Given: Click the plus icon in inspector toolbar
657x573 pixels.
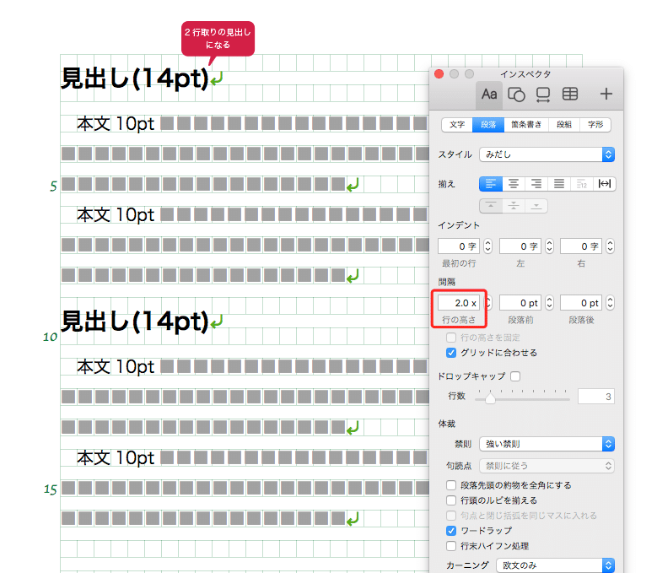Looking at the screenshot, I should click(x=606, y=94).
